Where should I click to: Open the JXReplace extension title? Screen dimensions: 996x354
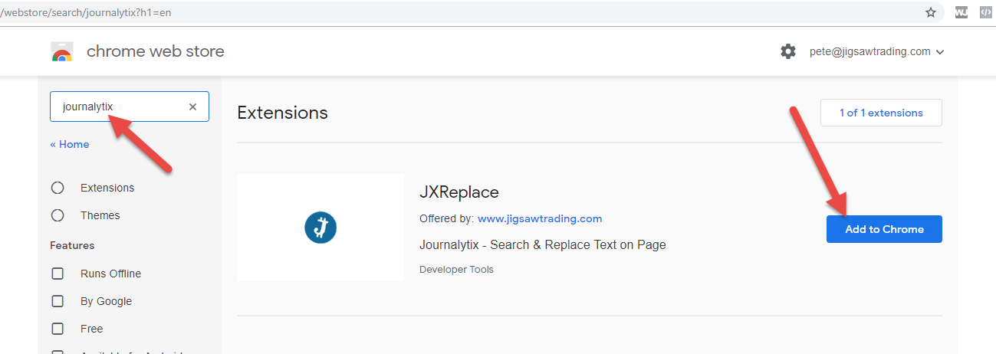(x=459, y=192)
